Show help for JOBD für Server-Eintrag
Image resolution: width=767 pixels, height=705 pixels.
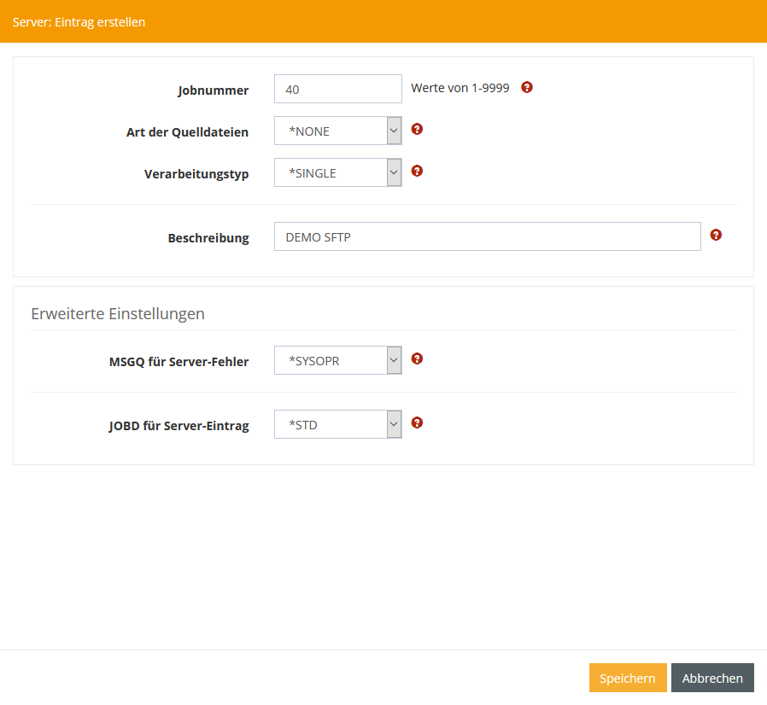[x=417, y=422]
